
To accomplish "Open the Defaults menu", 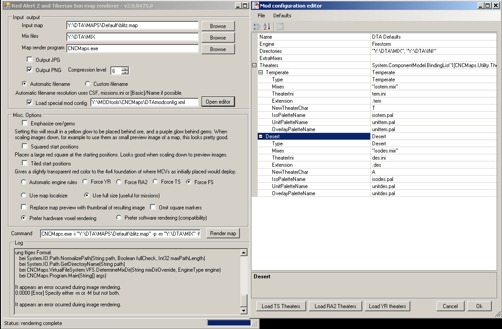I will click(282, 16).
